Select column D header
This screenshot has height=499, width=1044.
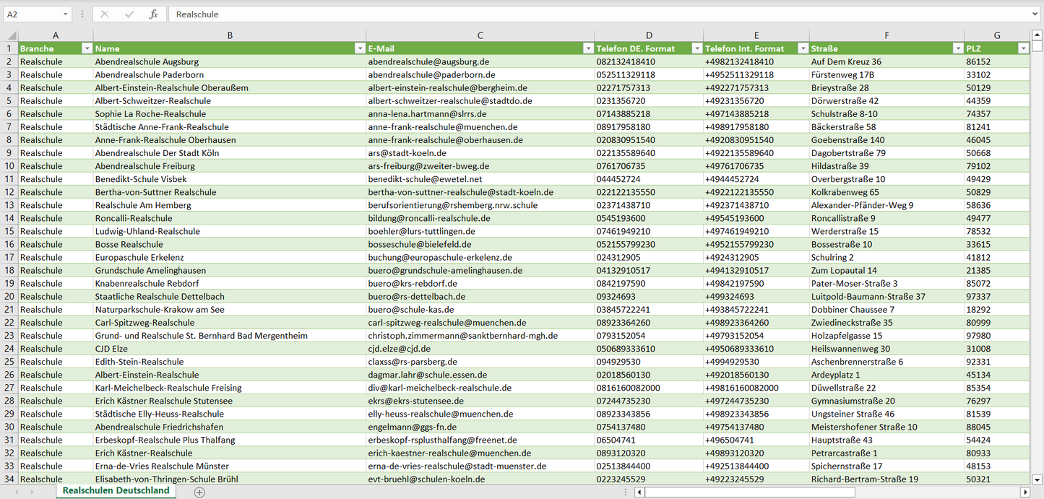pos(649,35)
